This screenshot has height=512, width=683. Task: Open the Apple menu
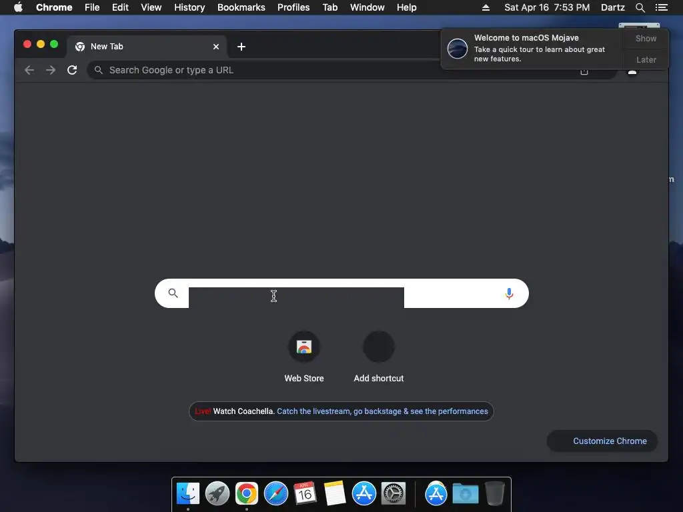tap(18, 7)
